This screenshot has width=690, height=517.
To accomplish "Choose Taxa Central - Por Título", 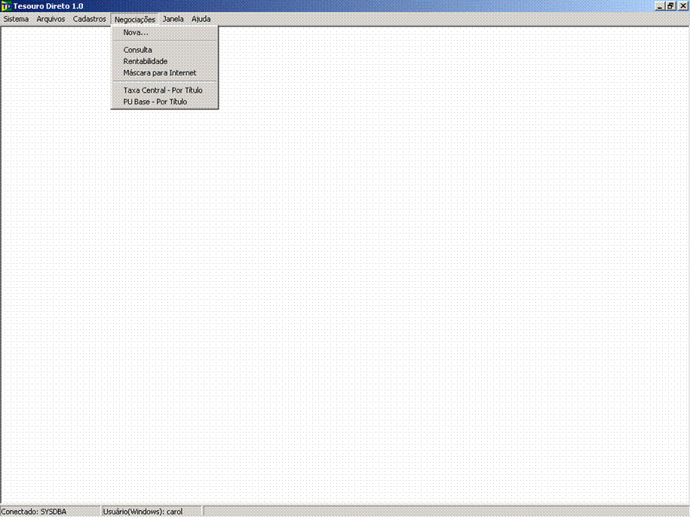I will click(x=162, y=90).
